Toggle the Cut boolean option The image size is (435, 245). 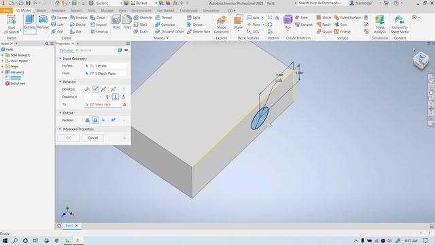tap(95, 120)
